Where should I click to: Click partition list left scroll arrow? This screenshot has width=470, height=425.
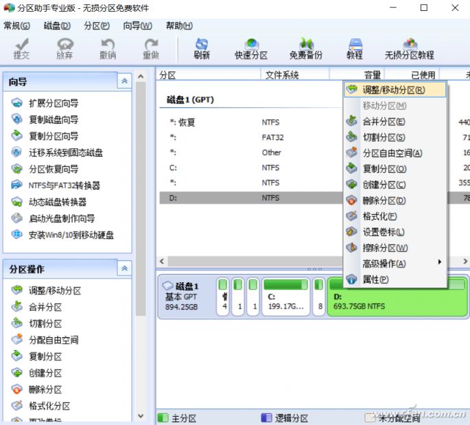click(x=162, y=261)
